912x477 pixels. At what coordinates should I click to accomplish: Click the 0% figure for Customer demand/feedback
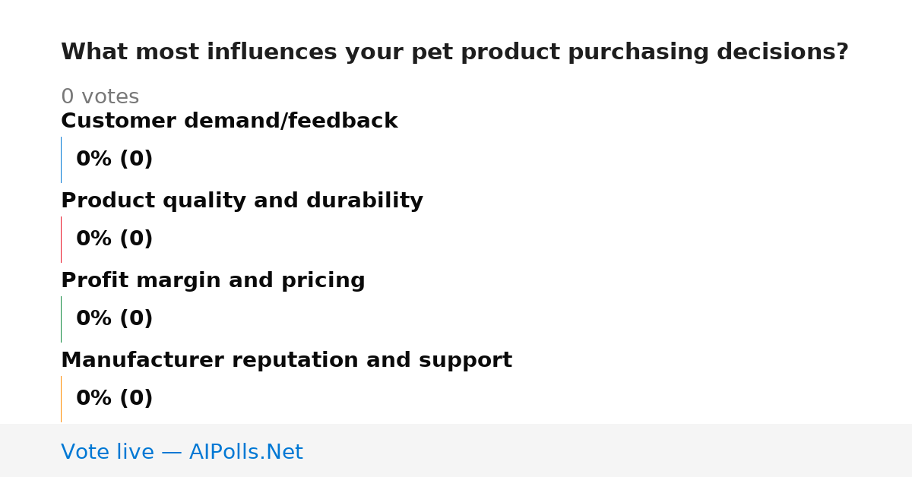click(x=94, y=159)
